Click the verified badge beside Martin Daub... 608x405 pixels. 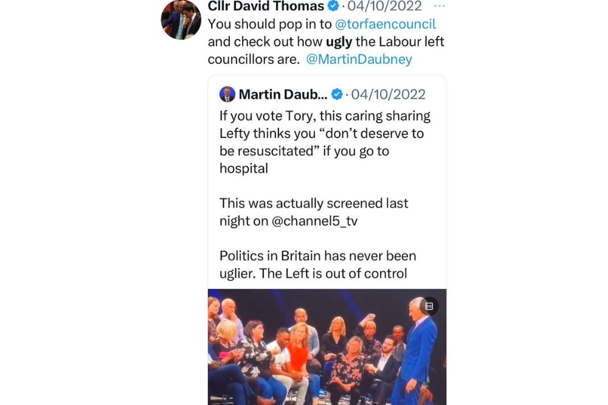click(x=336, y=94)
